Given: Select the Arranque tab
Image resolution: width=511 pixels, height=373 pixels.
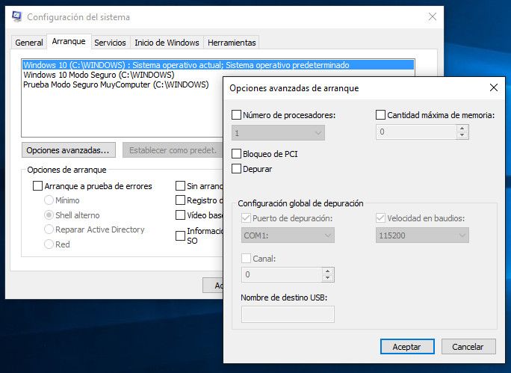Looking at the screenshot, I should click(69, 41).
